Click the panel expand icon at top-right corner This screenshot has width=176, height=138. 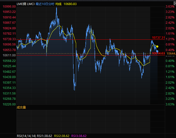175,3
